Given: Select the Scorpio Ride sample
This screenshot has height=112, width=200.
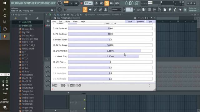Looking at the screenshot, I should coord(28,91).
